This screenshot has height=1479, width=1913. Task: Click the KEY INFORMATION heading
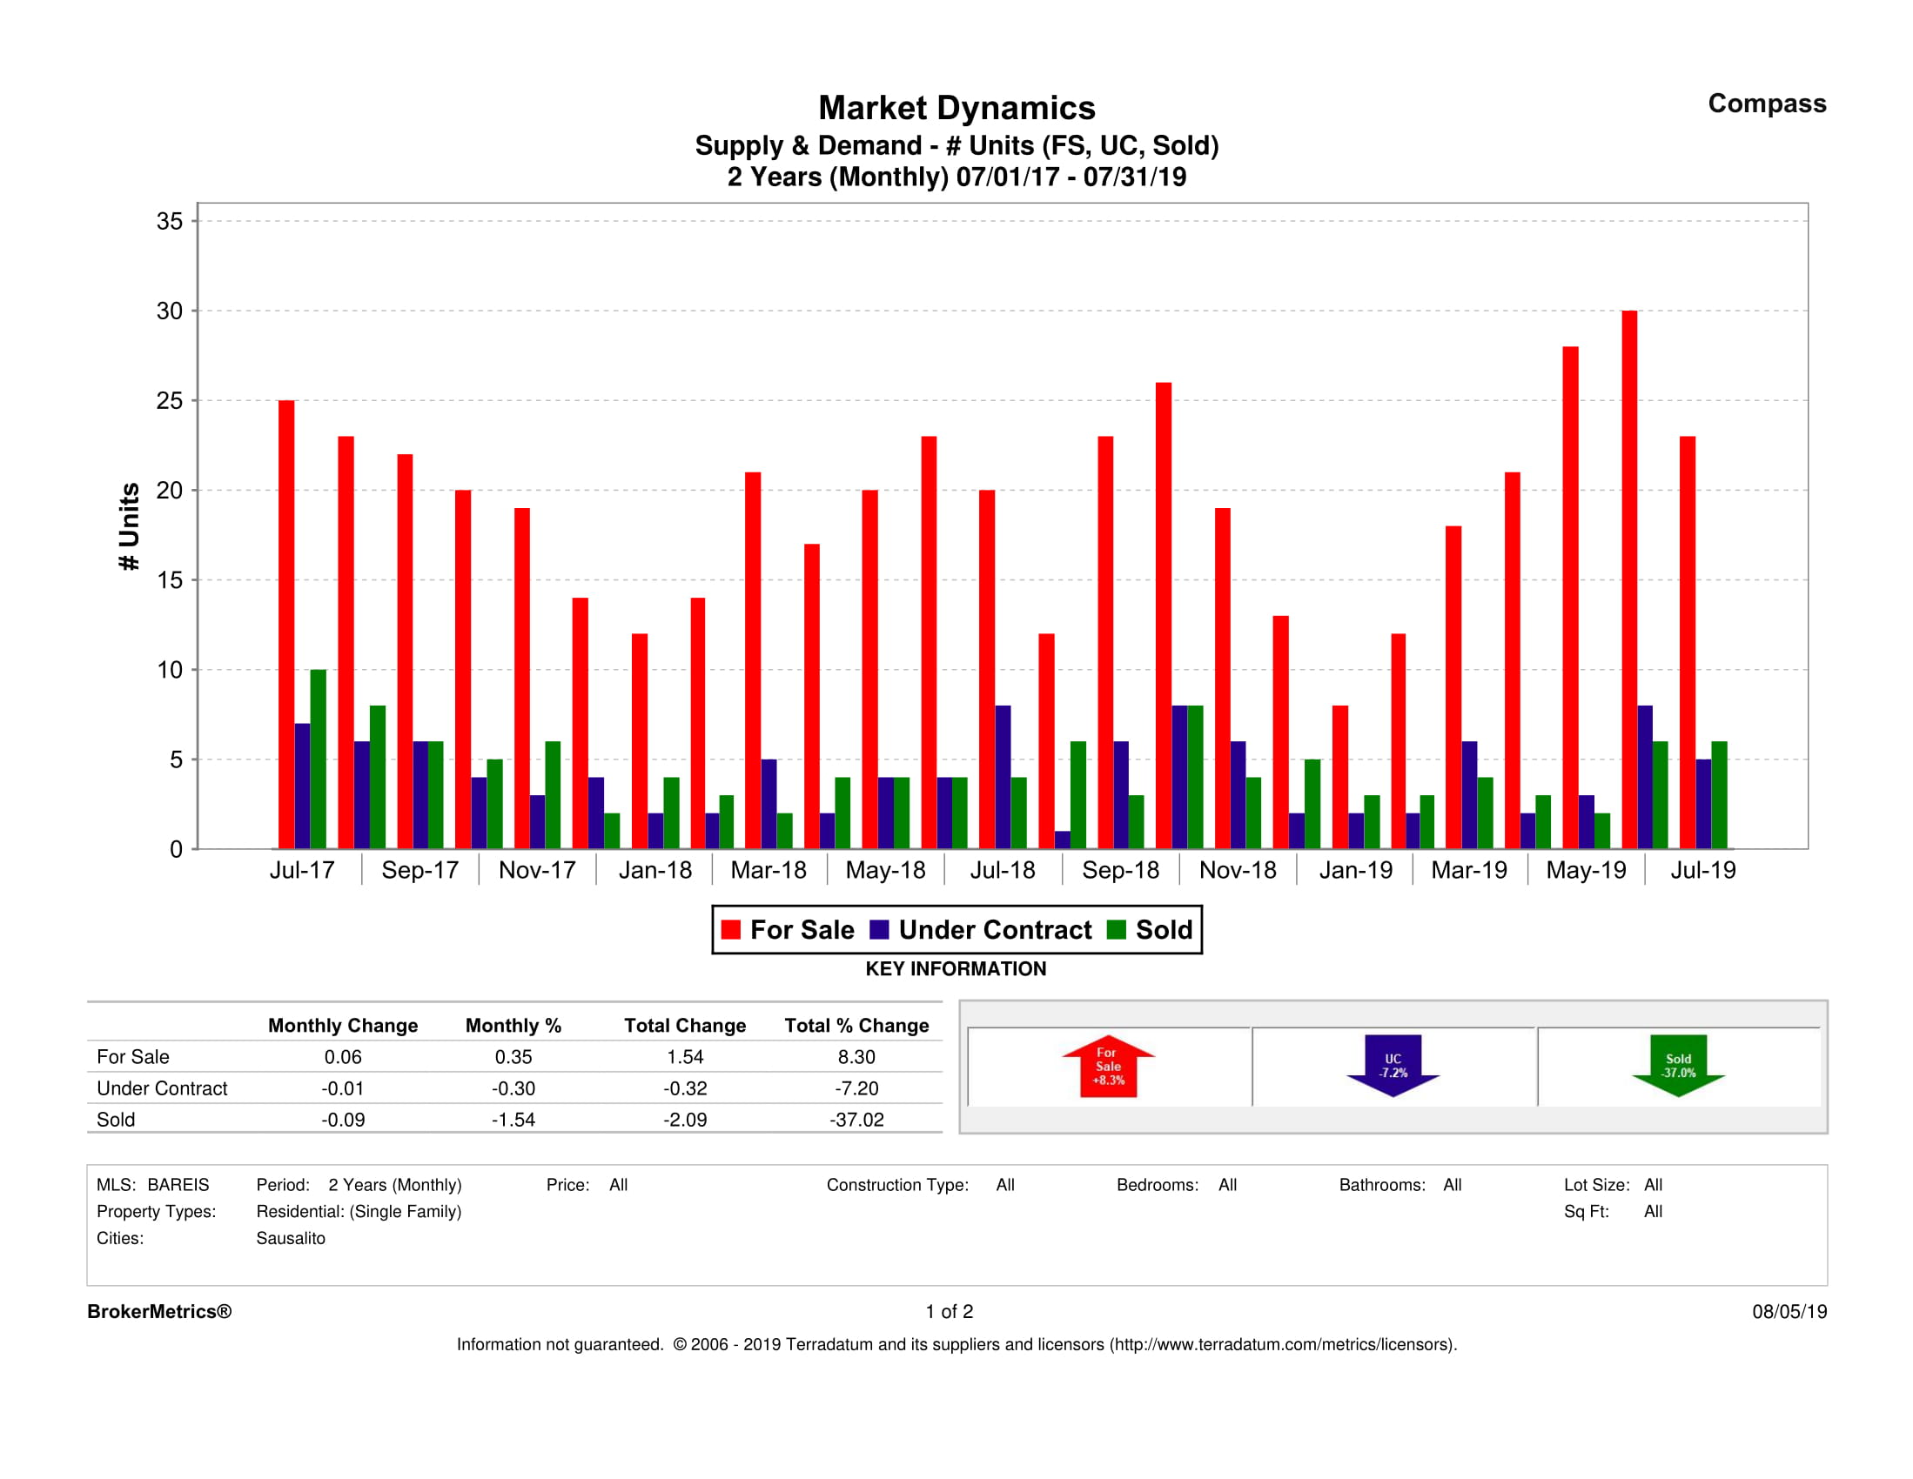(x=956, y=968)
